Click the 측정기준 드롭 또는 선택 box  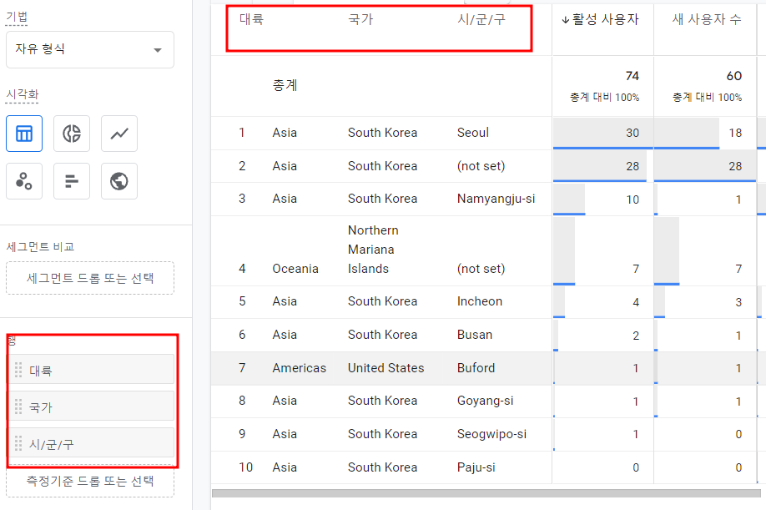coord(90,481)
